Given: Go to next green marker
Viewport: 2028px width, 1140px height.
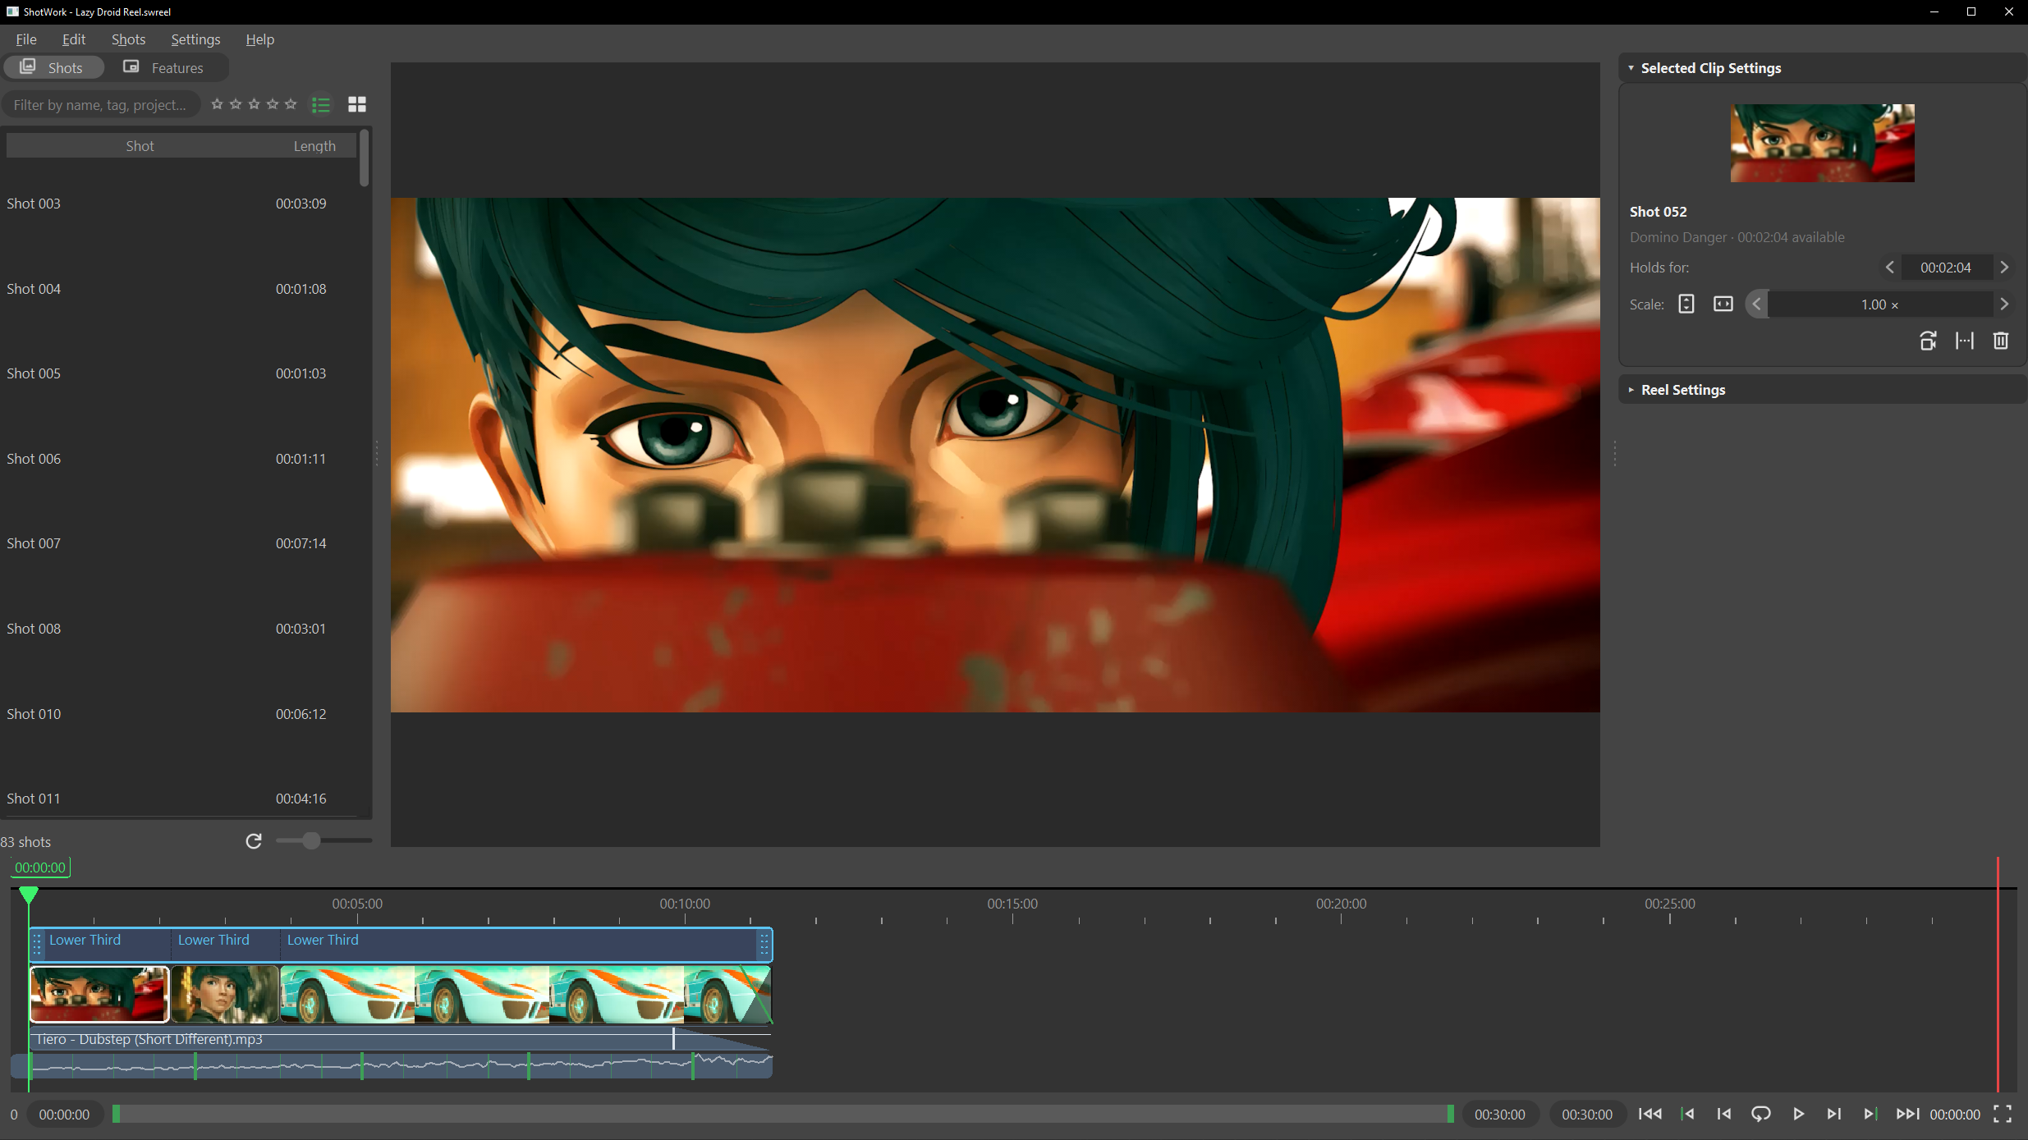Looking at the screenshot, I should [1870, 1114].
